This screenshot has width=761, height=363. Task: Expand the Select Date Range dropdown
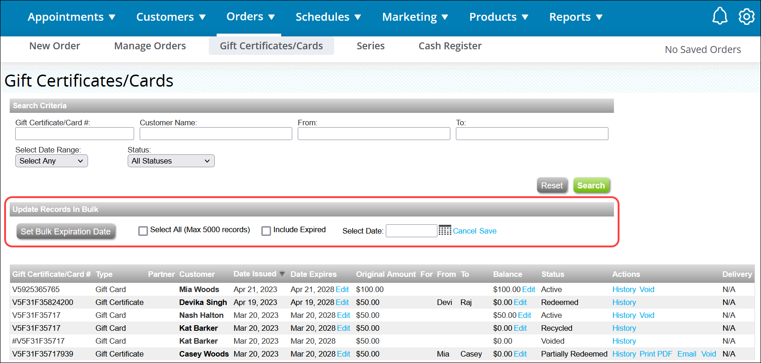(51, 161)
